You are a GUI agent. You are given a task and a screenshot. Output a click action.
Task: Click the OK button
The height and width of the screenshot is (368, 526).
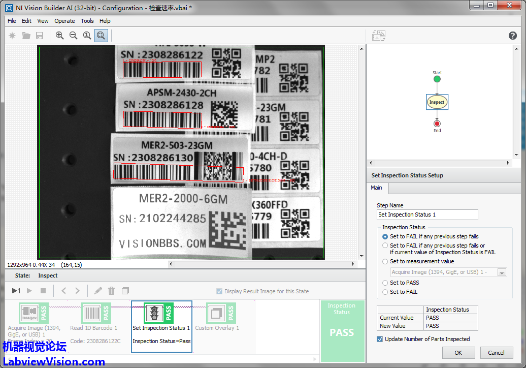[458, 353]
